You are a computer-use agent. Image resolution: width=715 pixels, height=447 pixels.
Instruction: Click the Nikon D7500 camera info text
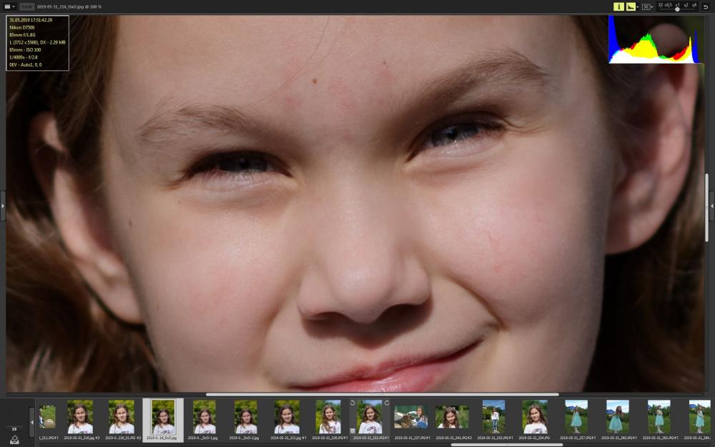pyautogui.click(x=22, y=27)
